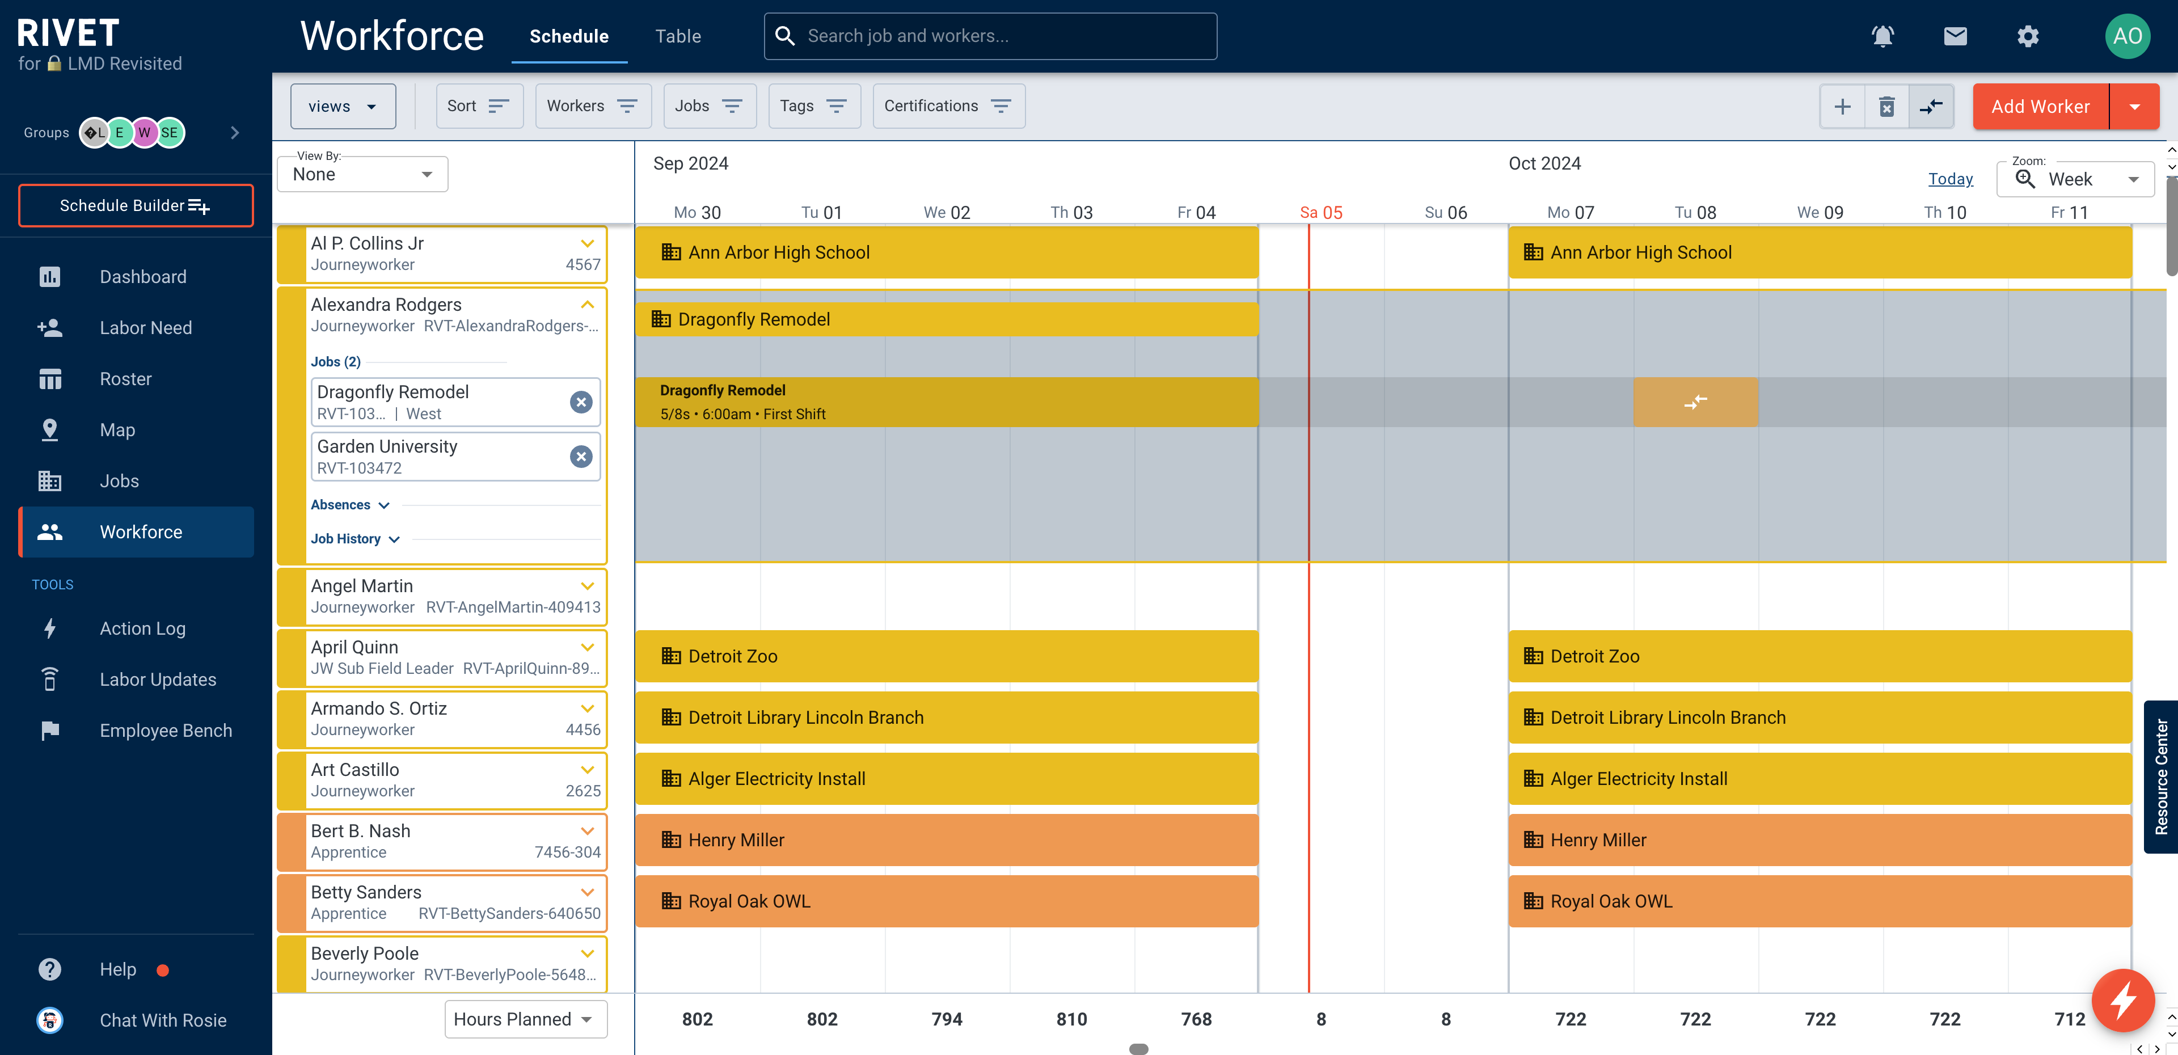
Task: Open settings gear icon
Action: click(2028, 36)
